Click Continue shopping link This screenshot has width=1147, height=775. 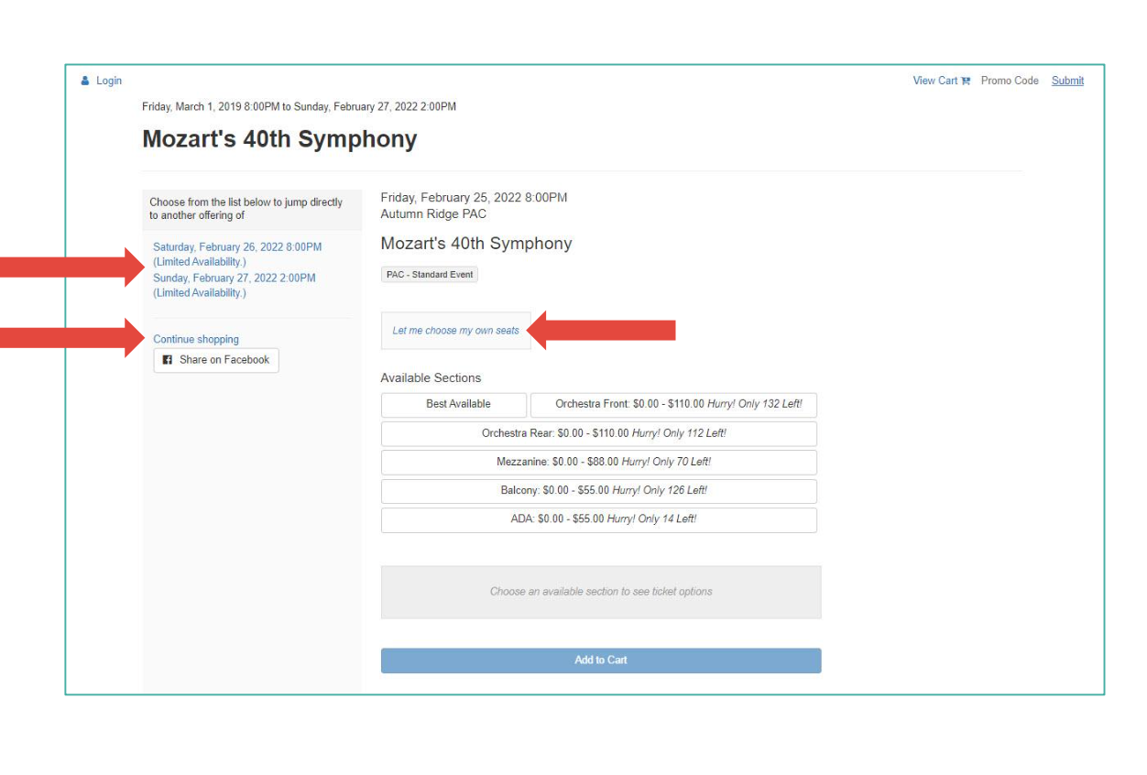pos(196,340)
